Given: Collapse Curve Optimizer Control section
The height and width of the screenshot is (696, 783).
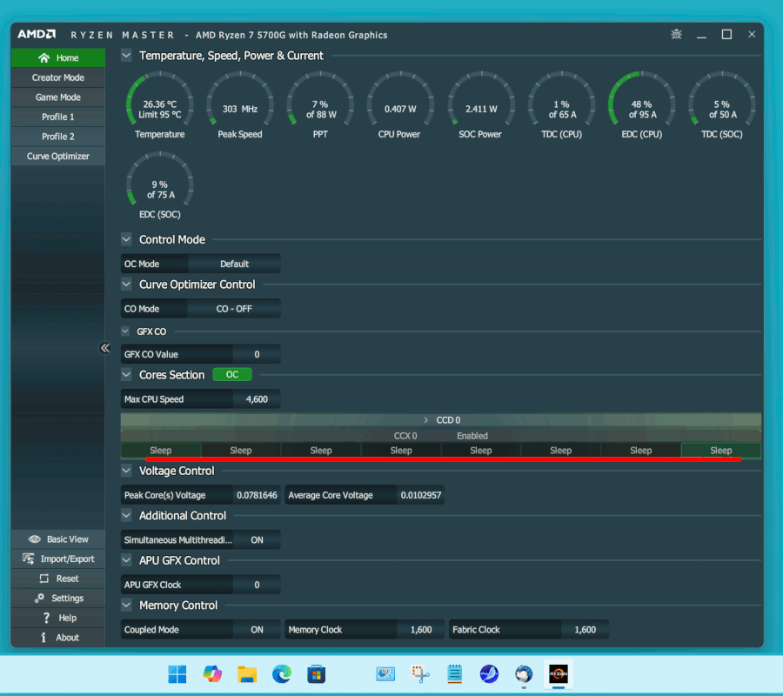Looking at the screenshot, I should [126, 284].
